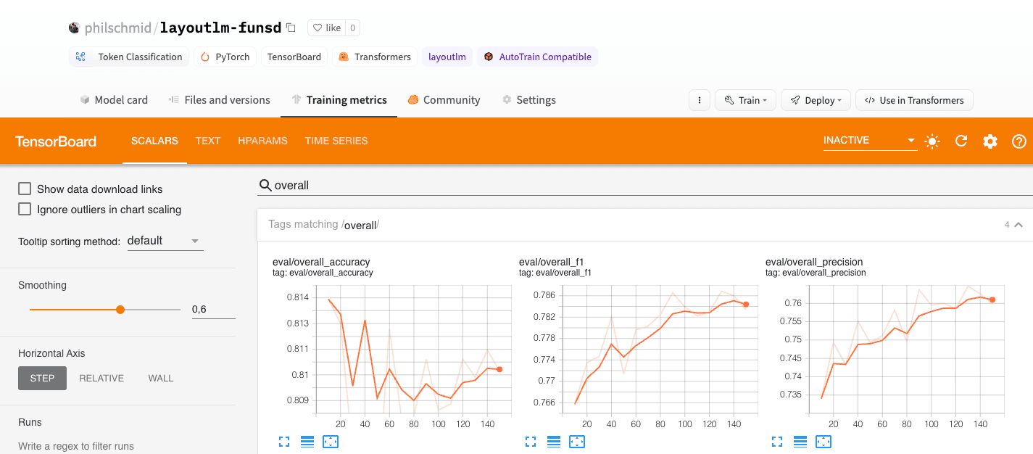Expand eval/overall_f1 chart to full size
Screen dimensions: 1033x454
tap(531, 441)
